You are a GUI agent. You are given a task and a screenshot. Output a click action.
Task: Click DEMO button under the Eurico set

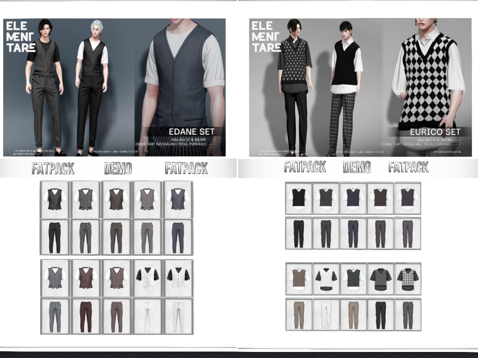tap(357, 167)
